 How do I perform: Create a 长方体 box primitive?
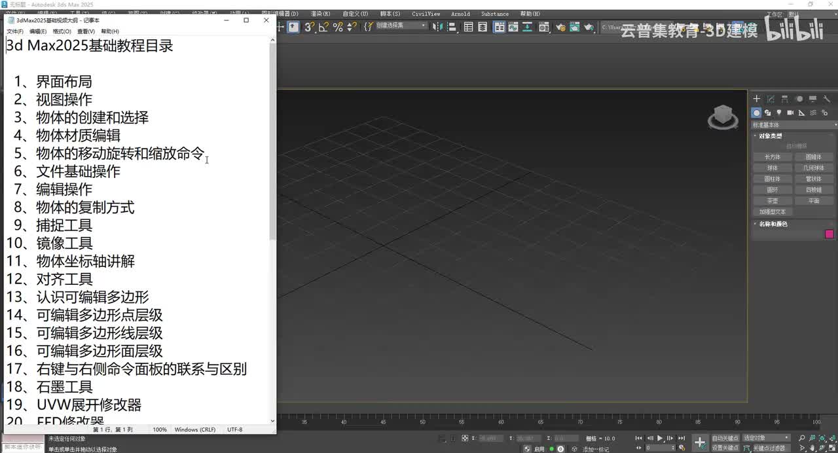pos(773,157)
